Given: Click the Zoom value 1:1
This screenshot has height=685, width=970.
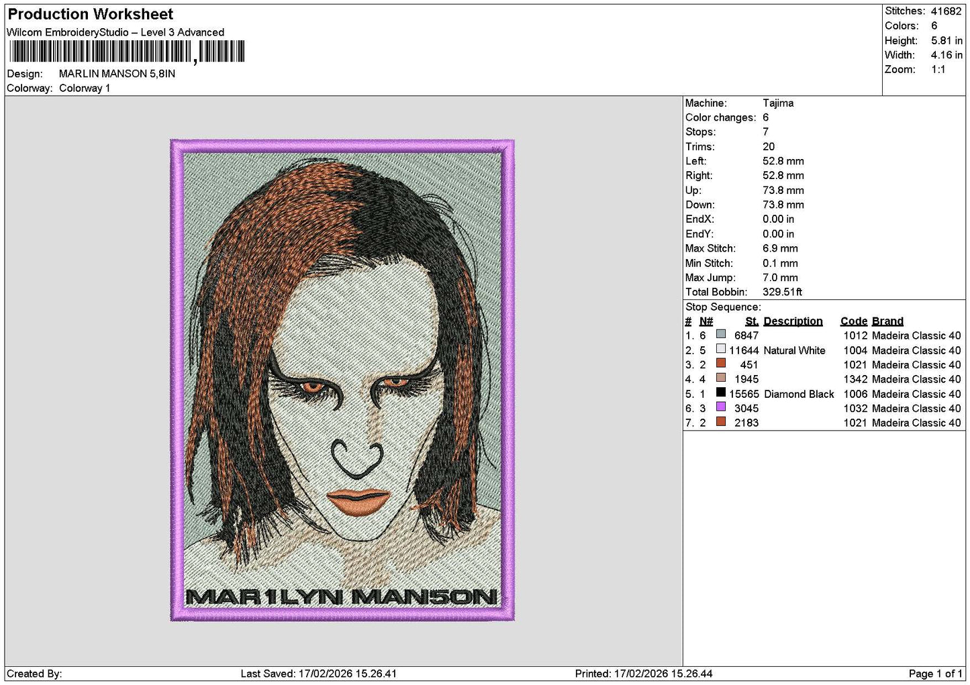Looking at the screenshot, I should 938,69.
